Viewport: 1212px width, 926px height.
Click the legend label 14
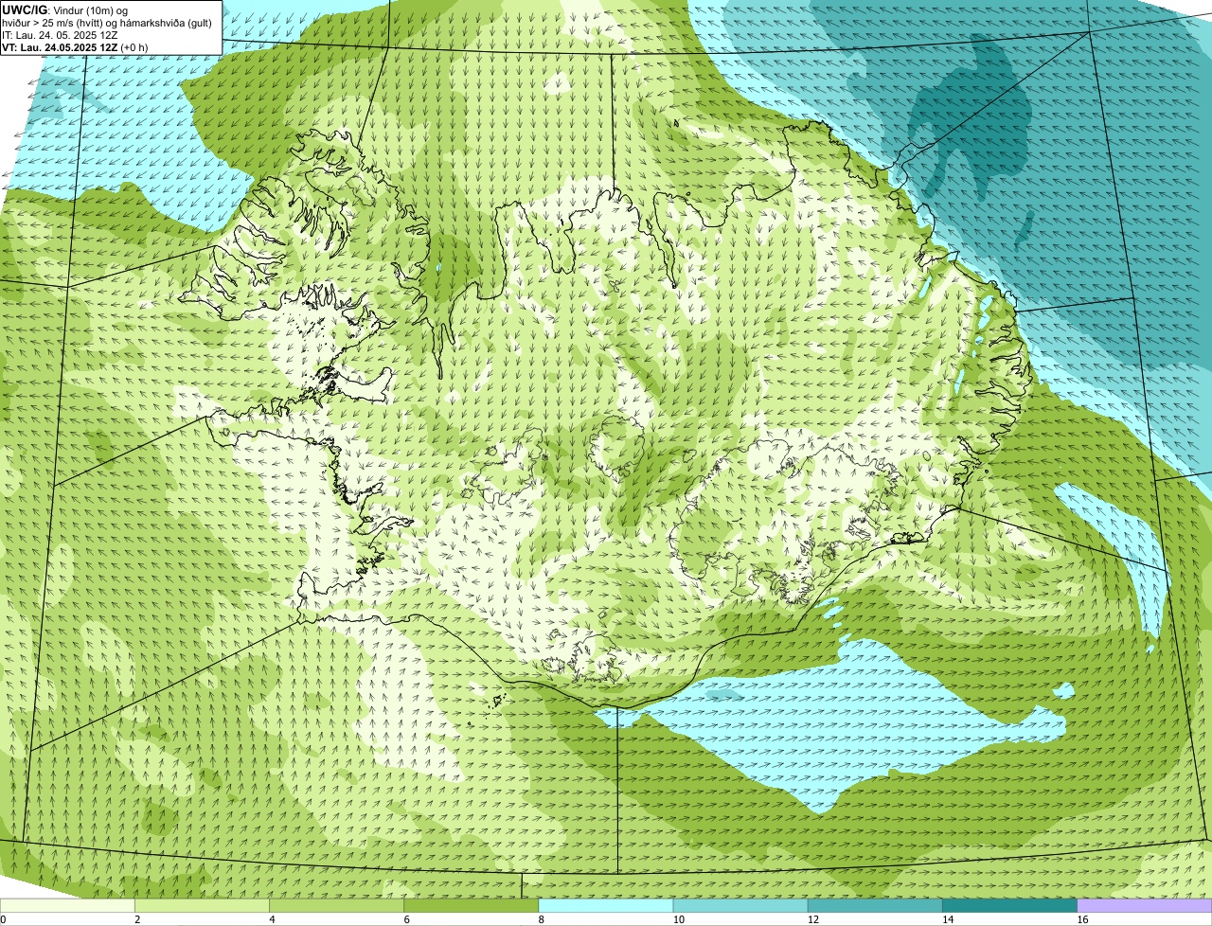pos(948,919)
